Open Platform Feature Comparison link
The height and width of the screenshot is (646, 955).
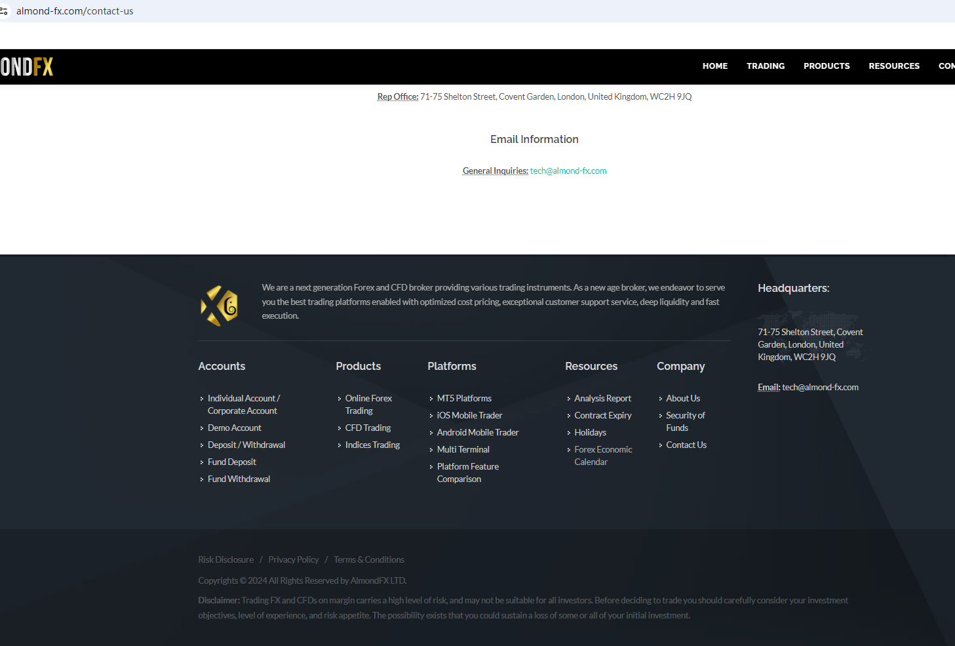click(468, 473)
